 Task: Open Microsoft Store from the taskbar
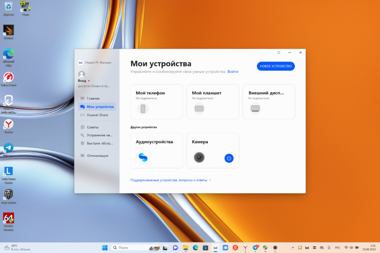tap(206, 248)
